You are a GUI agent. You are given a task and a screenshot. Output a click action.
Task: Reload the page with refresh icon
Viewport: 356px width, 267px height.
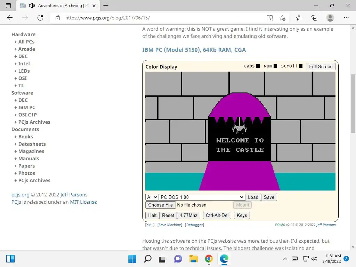click(x=40, y=18)
